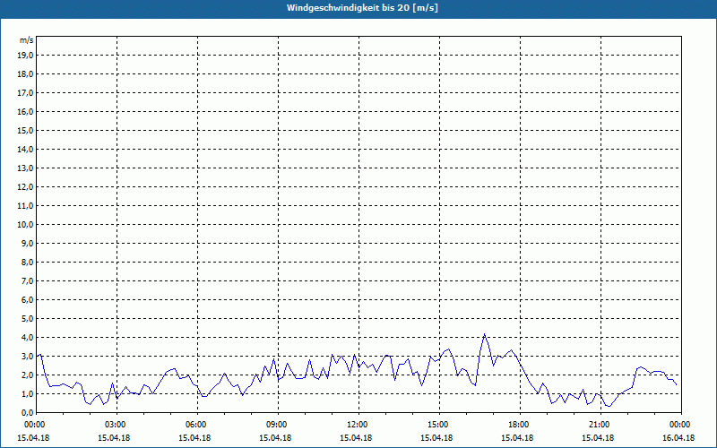The image size is (717, 448).
Task: Select the 5,0 y-axis label
Action: 27,319
